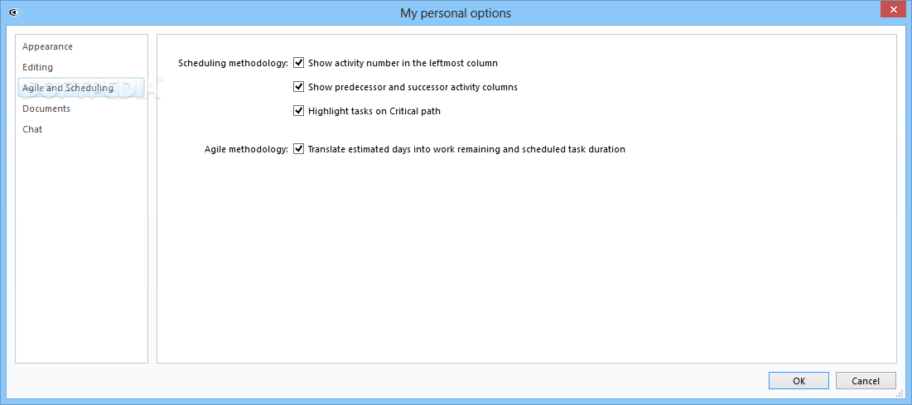Dismiss dialog with the Cancel button
Image resolution: width=912 pixels, height=405 pixels.
[866, 380]
